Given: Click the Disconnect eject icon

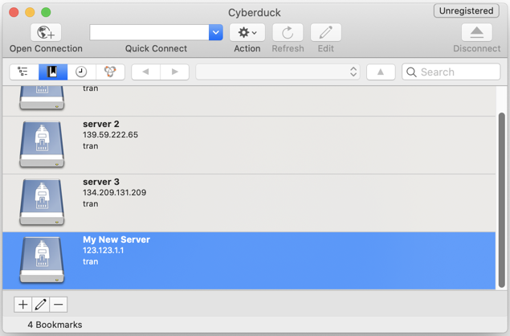Looking at the screenshot, I should point(477,32).
